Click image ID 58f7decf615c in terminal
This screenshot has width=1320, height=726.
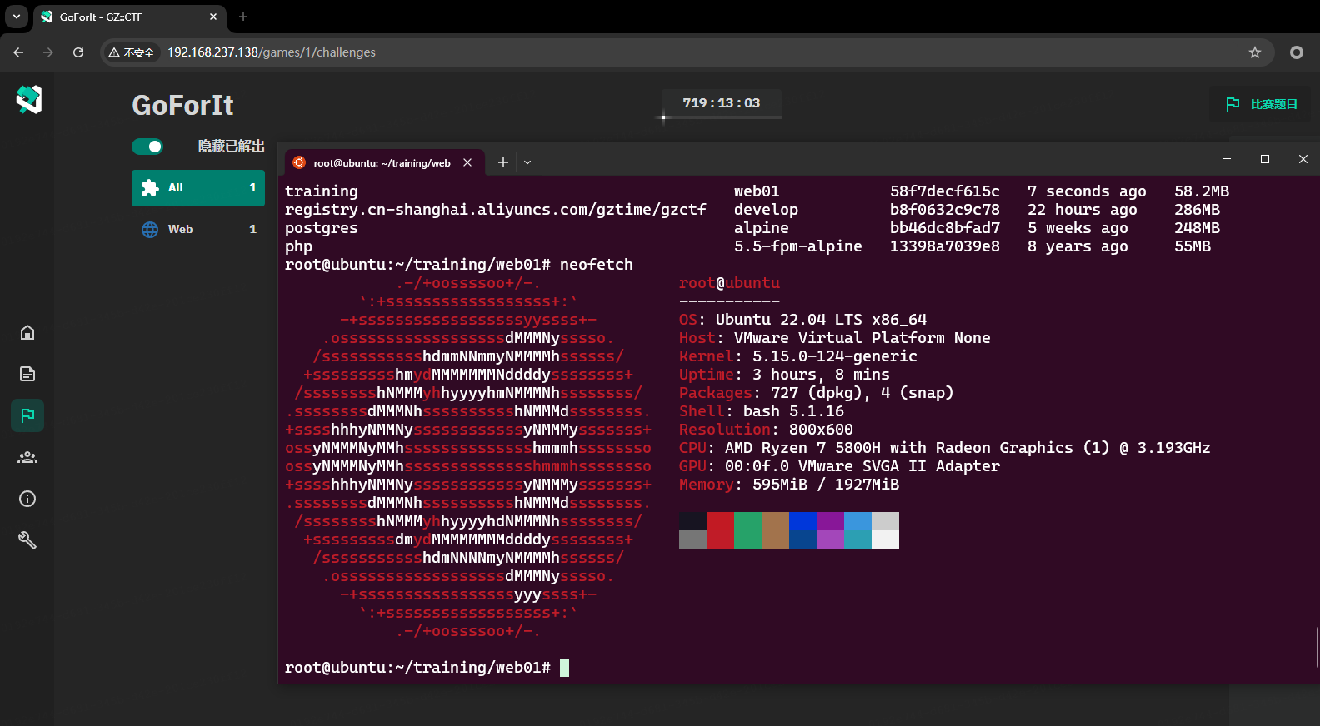(944, 191)
